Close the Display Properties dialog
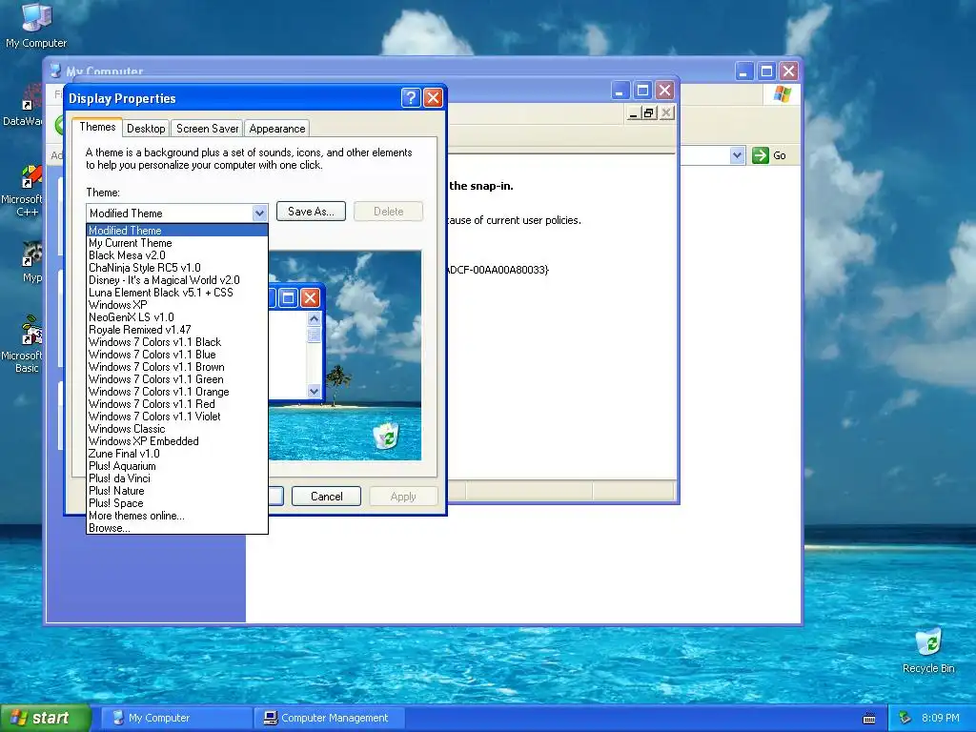 [433, 98]
